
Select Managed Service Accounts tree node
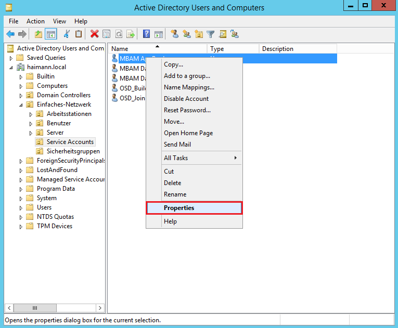(71, 179)
